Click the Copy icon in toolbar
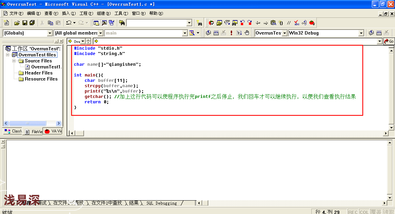The image size is (395, 214). click(x=50, y=23)
